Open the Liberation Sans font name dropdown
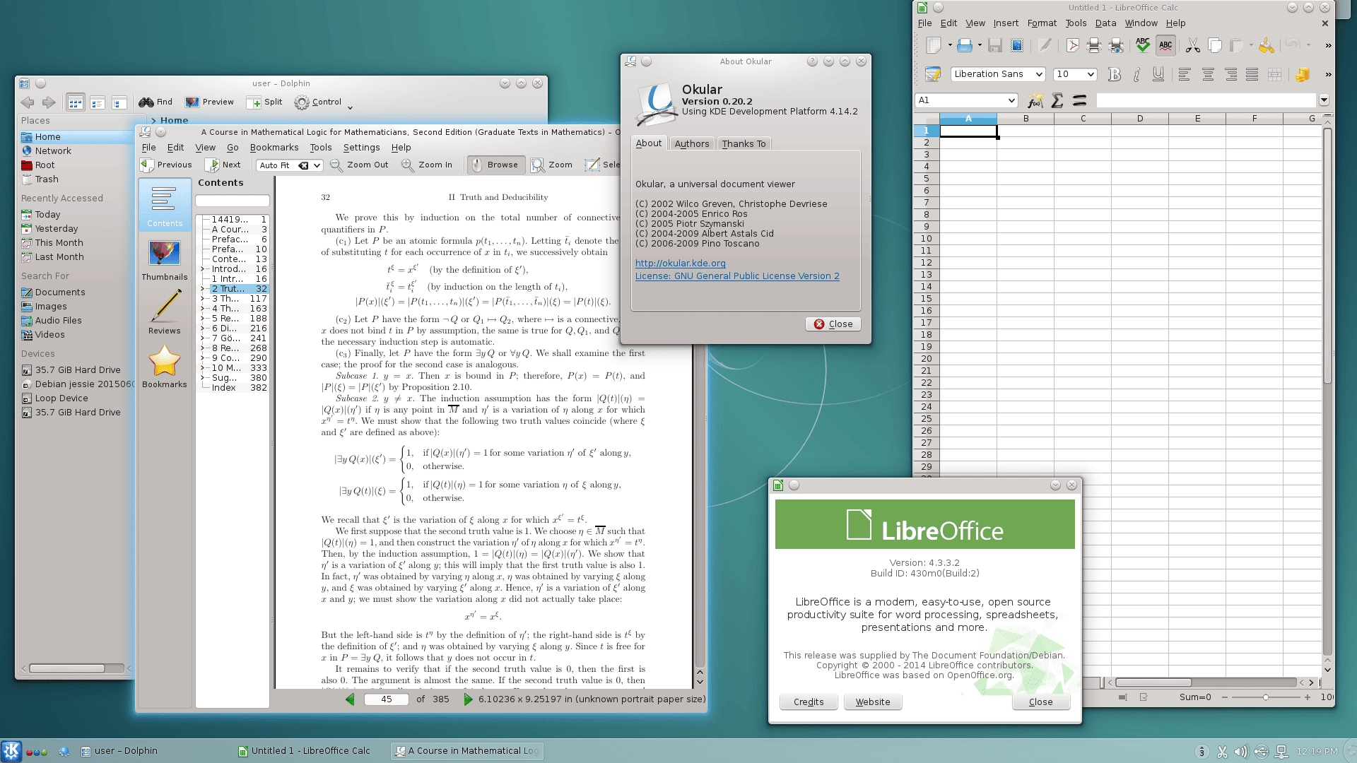Viewport: 1357px width, 763px height. 1038,74
